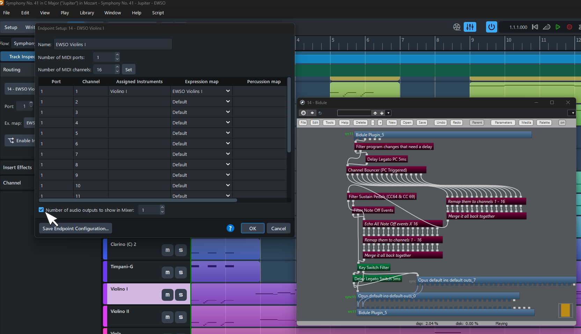Click the orange square in Bidule patch area
This screenshot has width=581, height=334.
point(565,310)
